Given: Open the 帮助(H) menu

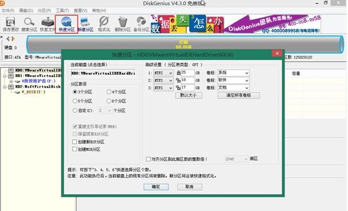Looking at the screenshot, I should (99, 10).
